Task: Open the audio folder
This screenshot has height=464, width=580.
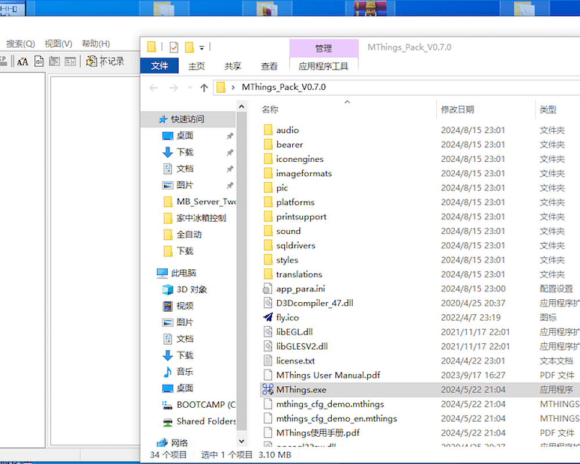Action: coord(287,130)
